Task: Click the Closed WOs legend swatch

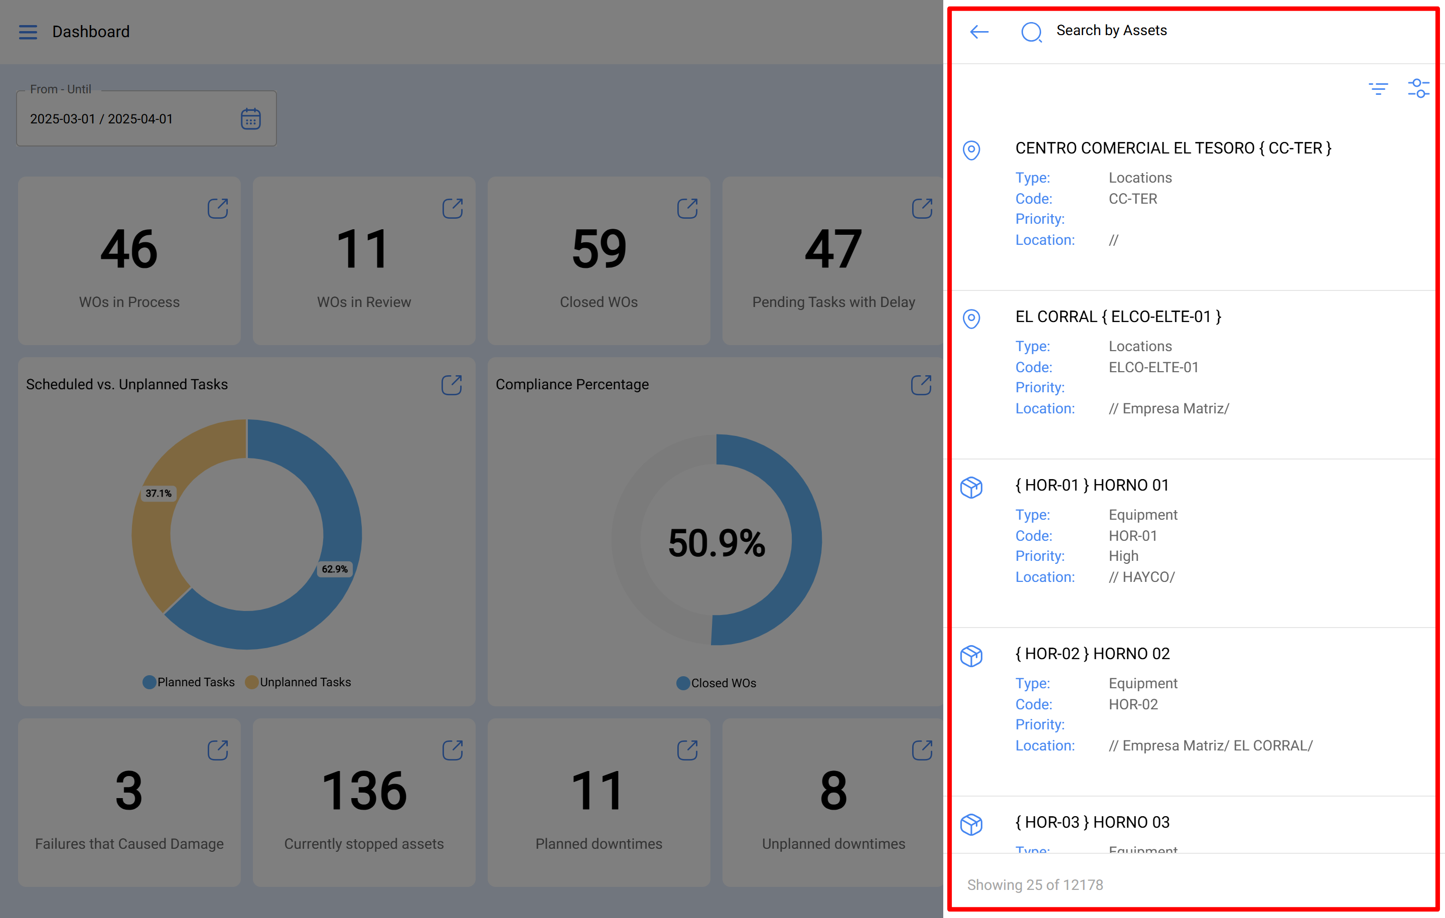Action: (683, 683)
